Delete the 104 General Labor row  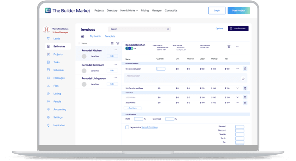(245, 68)
